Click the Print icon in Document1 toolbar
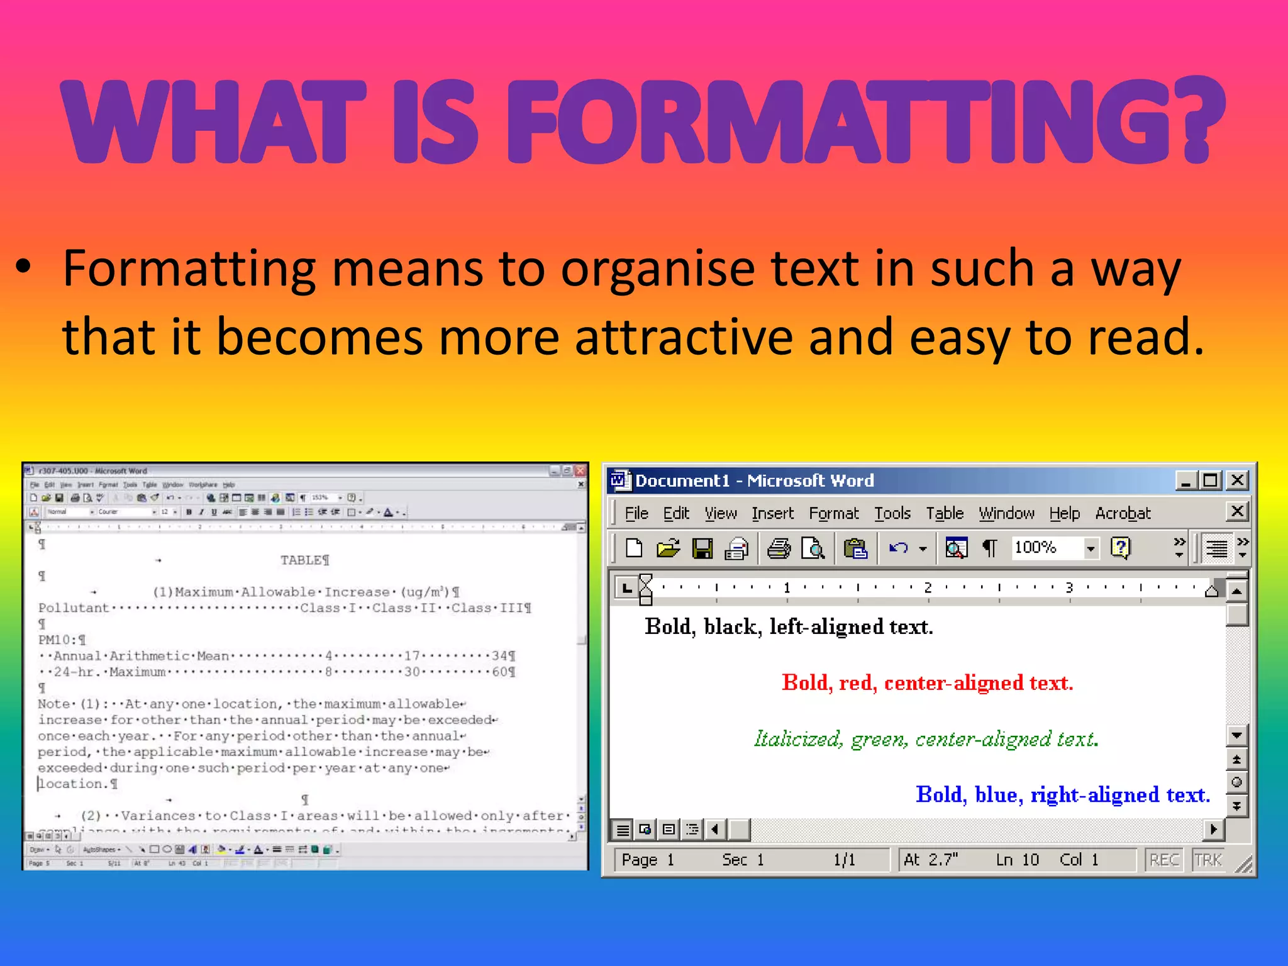Screen dimensions: 1288x966 [779, 548]
